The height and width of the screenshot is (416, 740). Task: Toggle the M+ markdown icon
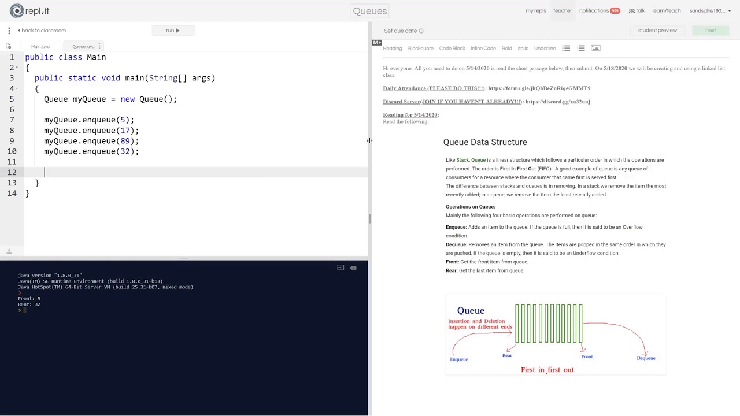[x=377, y=43]
